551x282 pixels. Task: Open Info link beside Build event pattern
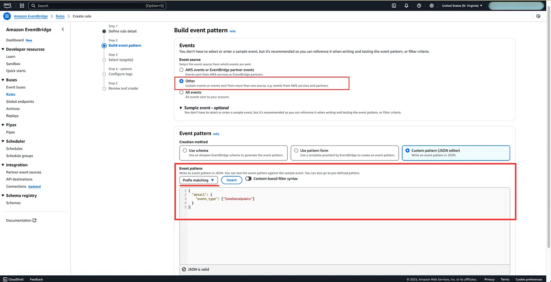(233, 31)
